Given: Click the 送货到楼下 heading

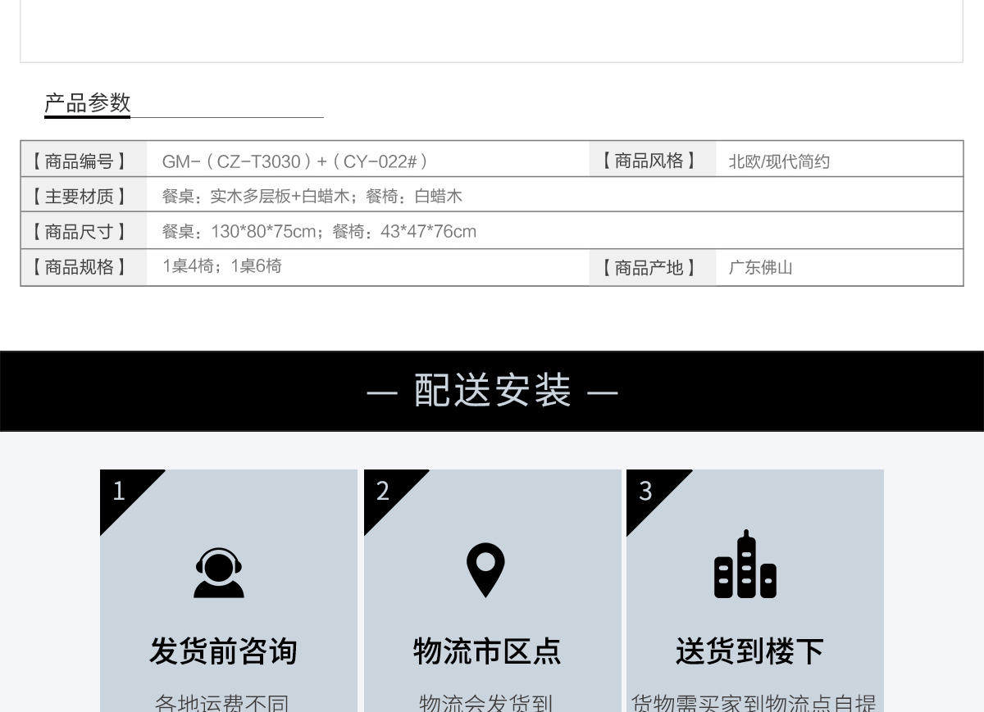Looking at the screenshot, I should click(x=749, y=651).
